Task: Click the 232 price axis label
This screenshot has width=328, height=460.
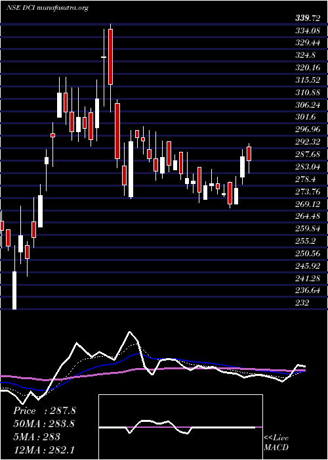Action: pos(302,302)
